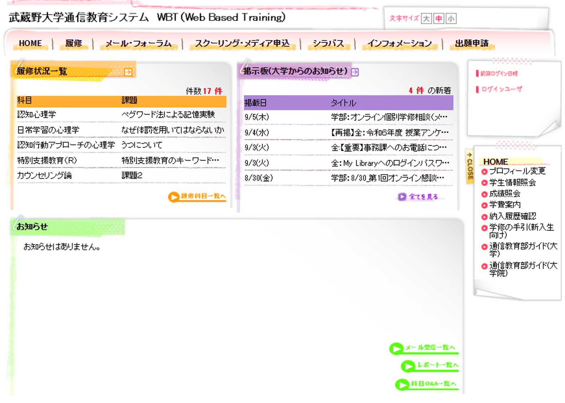565x403 pixels.
Task: Select 特別支援教育(R) course row
Action: 47,161
